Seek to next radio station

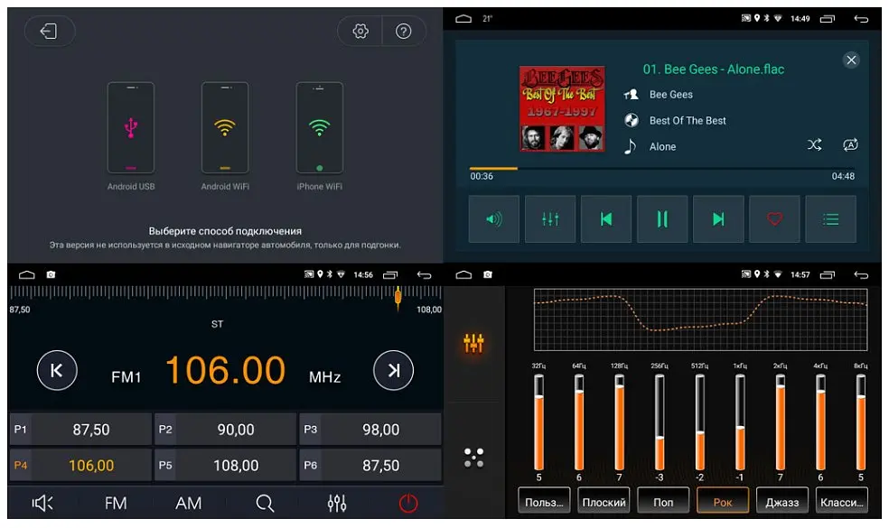393,371
